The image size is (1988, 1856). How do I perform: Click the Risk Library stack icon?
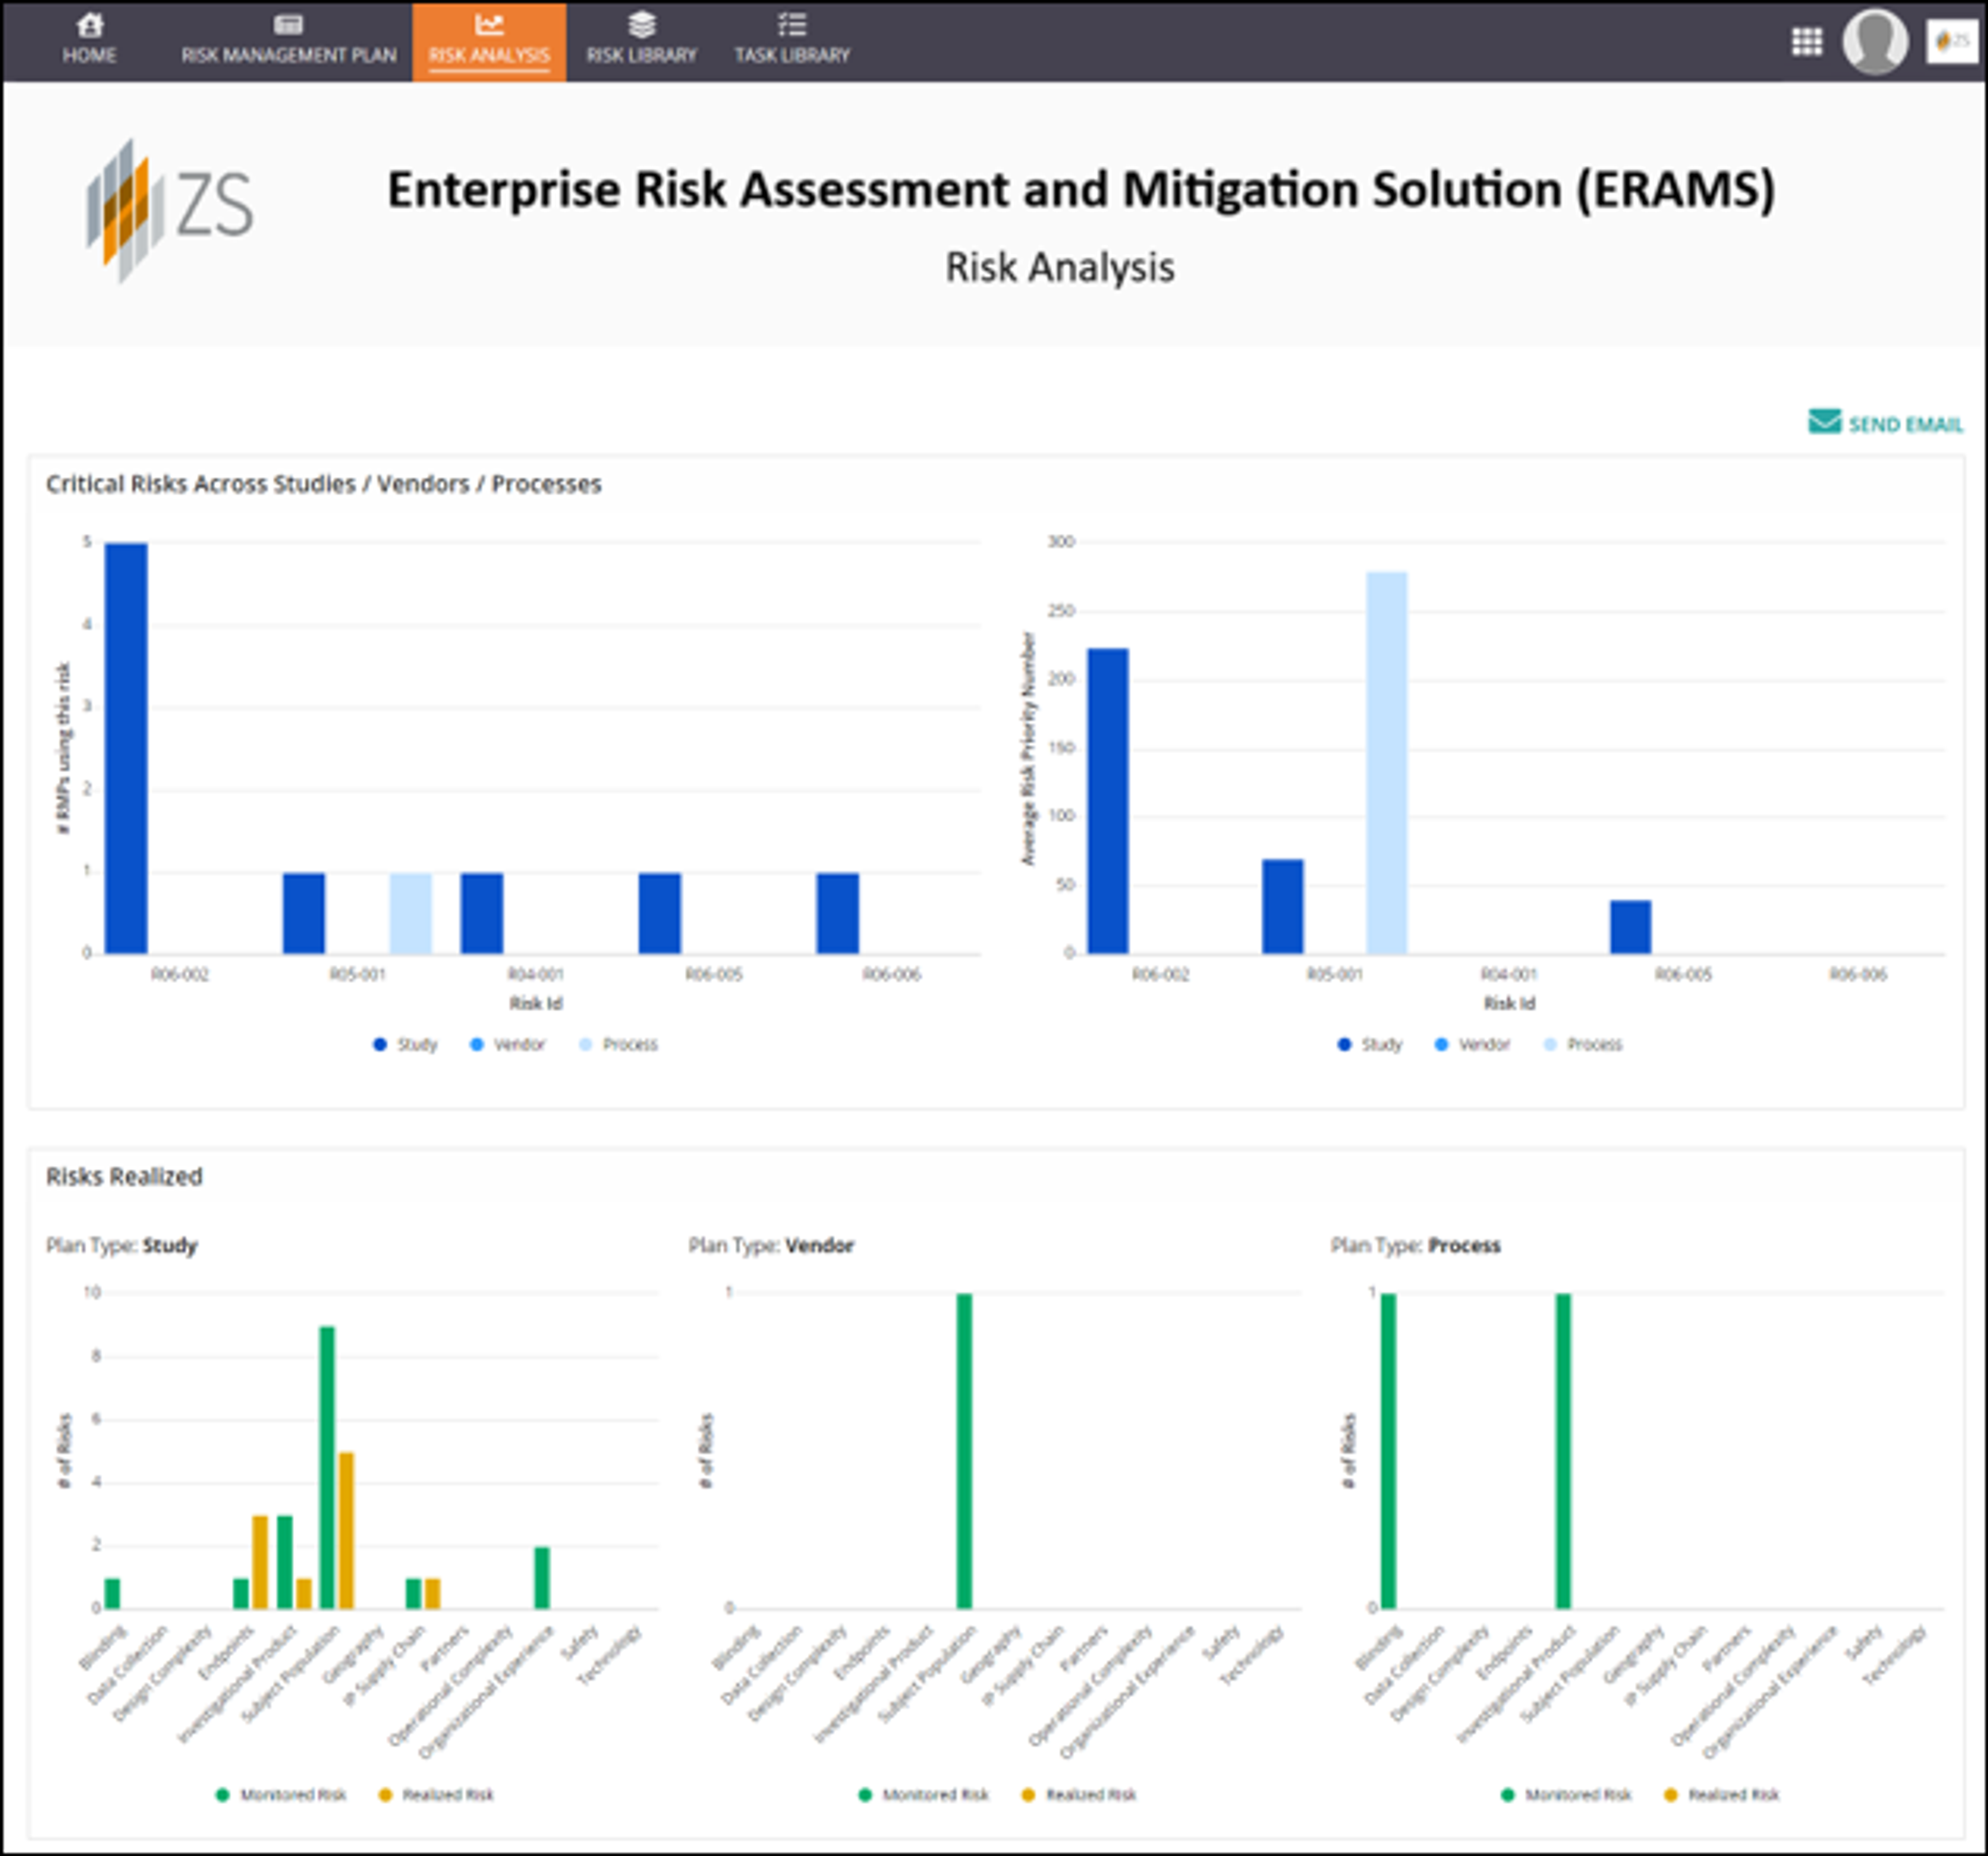coord(641,24)
